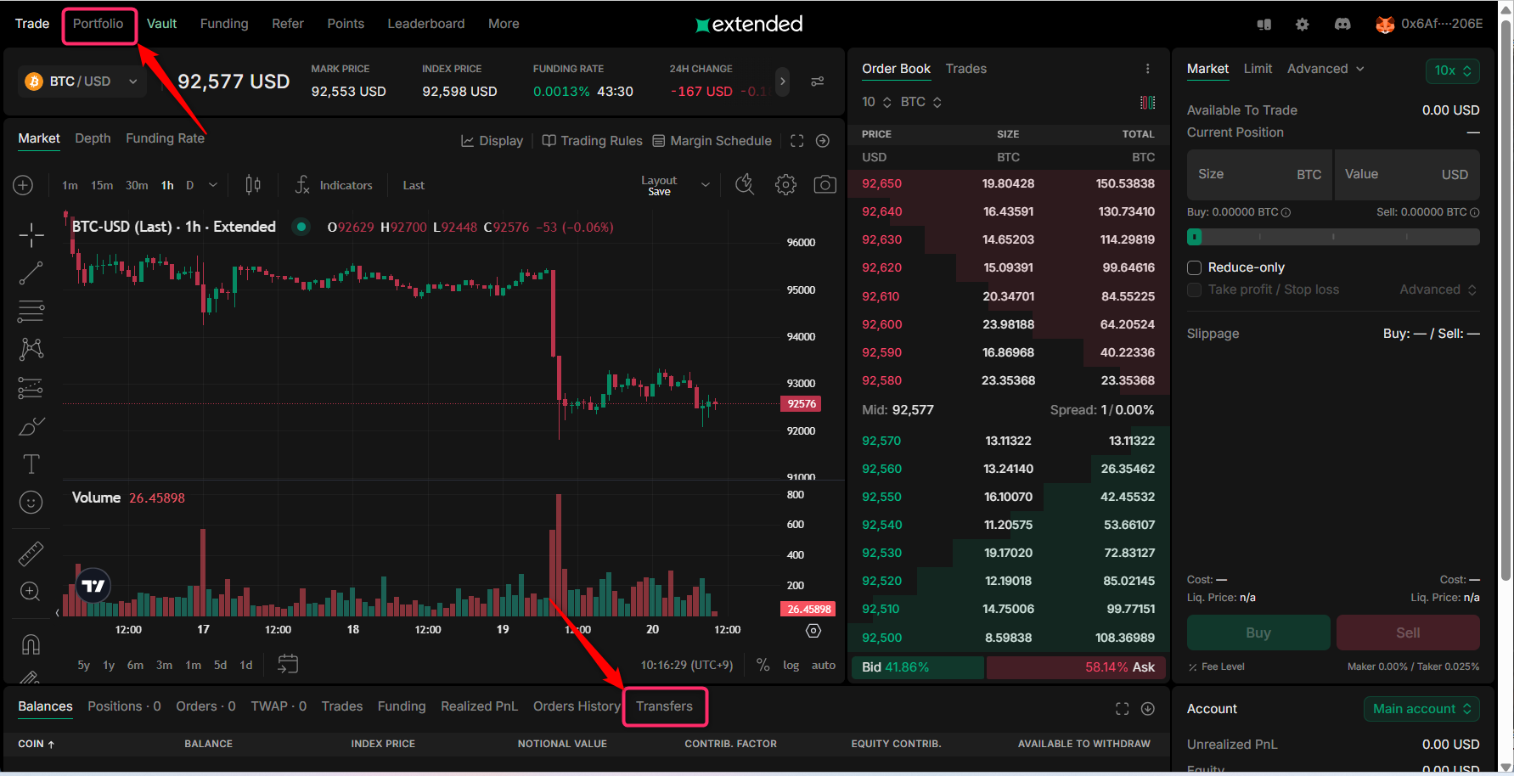Screen dimensions: 1514x776
Task: Open the candlestick chart type icon
Action: point(253,185)
